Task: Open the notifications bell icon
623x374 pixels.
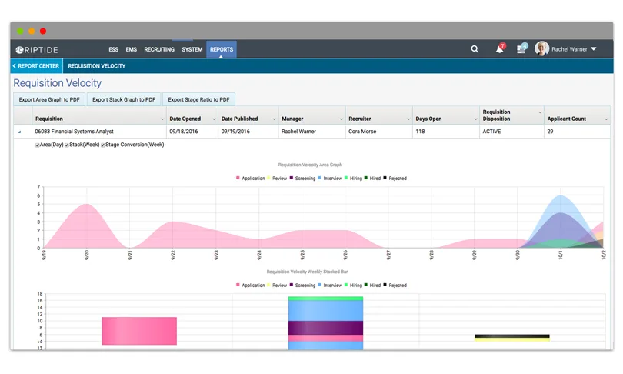Action: click(499, 49)
